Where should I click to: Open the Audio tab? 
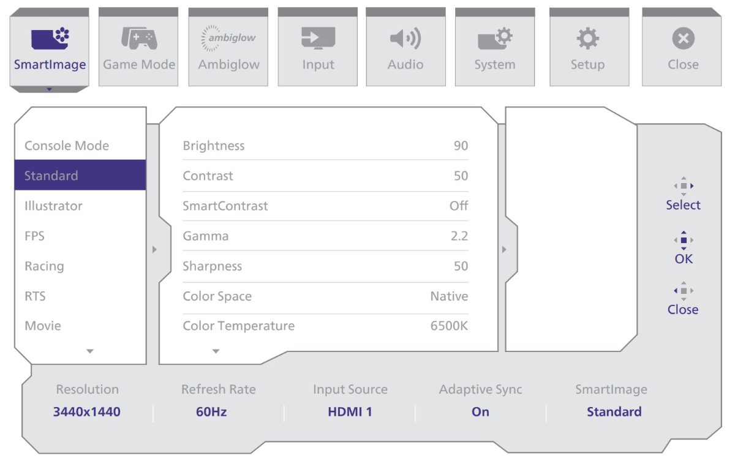(405, 47)
